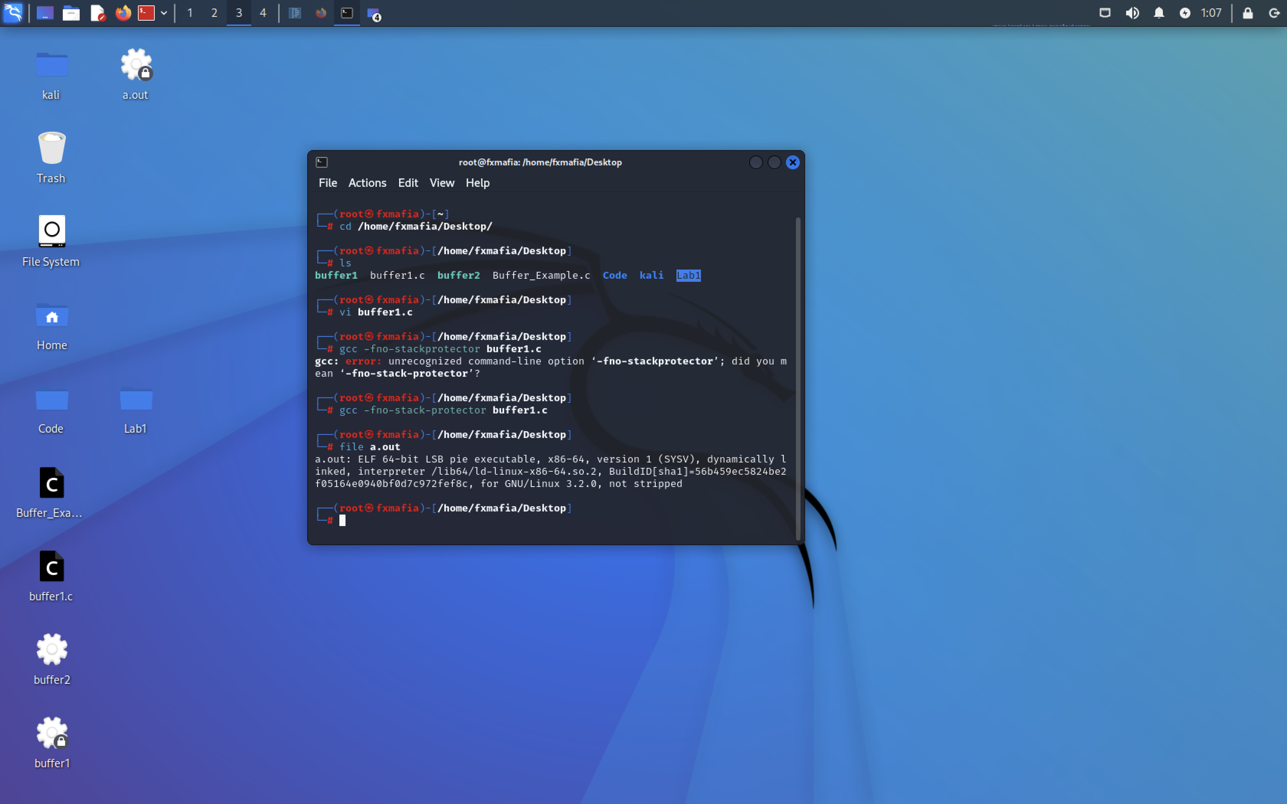1287x804 pixels.
Task: Launch Firefox from the top panel
Action: (x=123, y=13)
